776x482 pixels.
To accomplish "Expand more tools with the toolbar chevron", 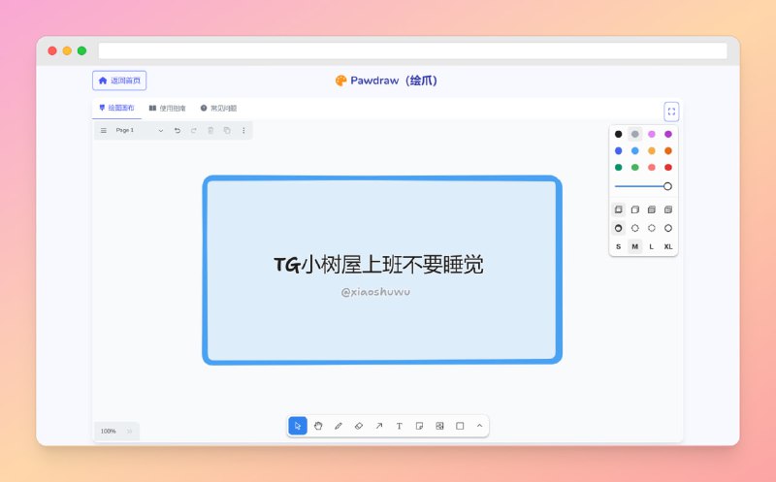I will pyautogui.click(x=479, y=426).
